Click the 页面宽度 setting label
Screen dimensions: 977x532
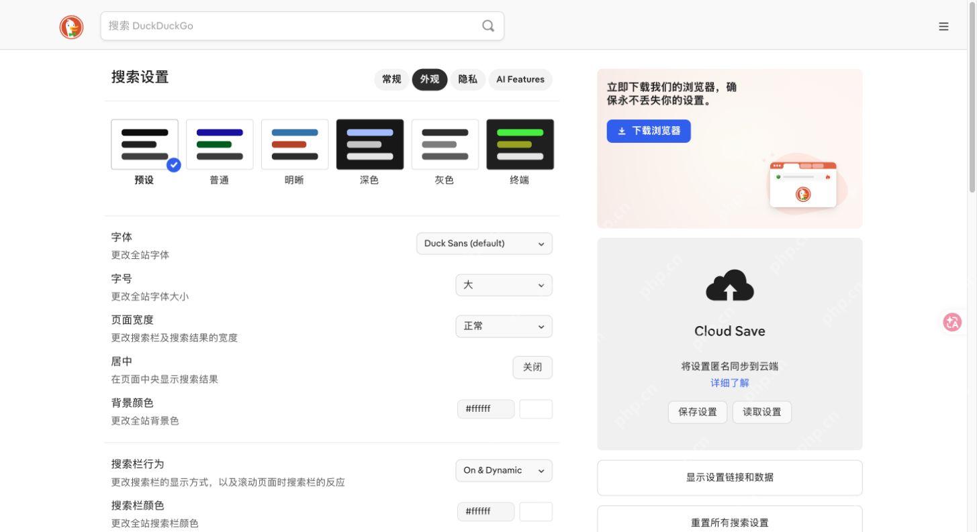(132, 320)
